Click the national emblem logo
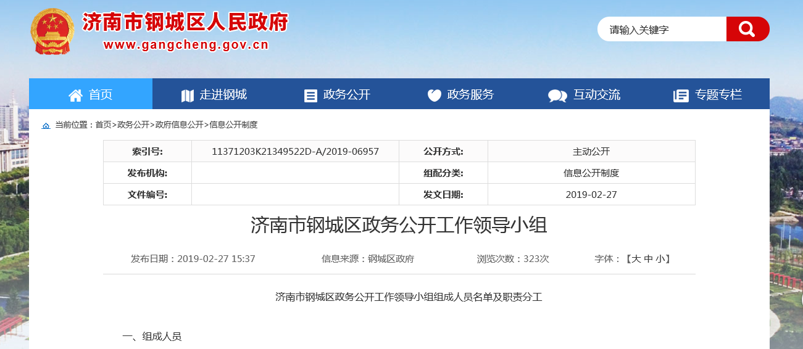The image size is (803, 349). [x=52, y=31]
